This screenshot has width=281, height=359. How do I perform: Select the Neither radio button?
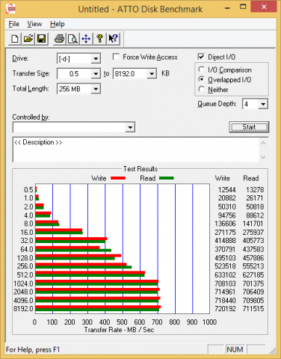pos(201,89)
